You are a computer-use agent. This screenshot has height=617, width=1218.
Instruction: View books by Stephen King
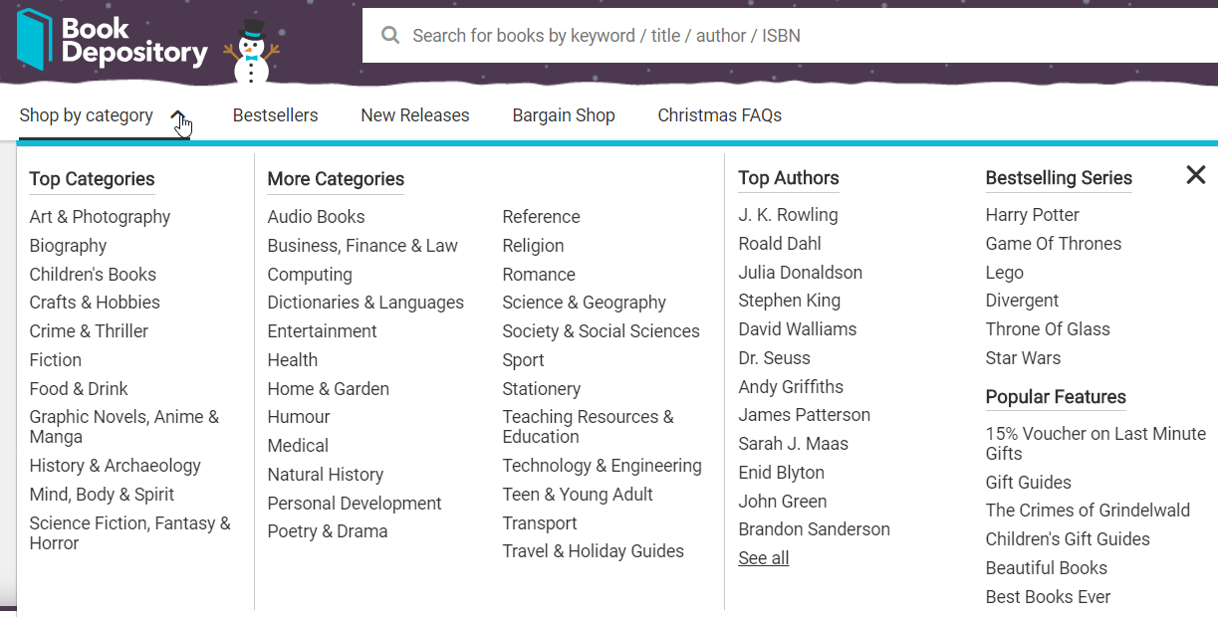789,301
